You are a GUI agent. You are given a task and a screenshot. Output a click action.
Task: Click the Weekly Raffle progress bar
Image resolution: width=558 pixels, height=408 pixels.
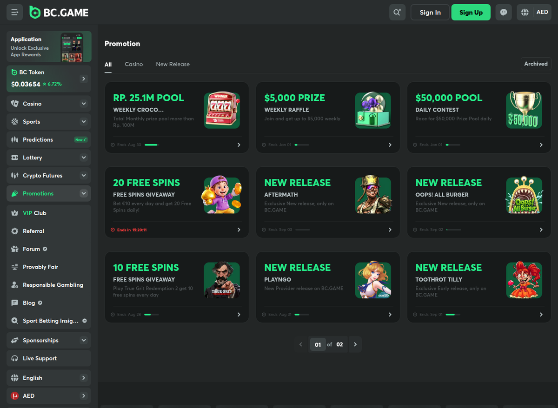pyautogui.click(x=302, y=145)
